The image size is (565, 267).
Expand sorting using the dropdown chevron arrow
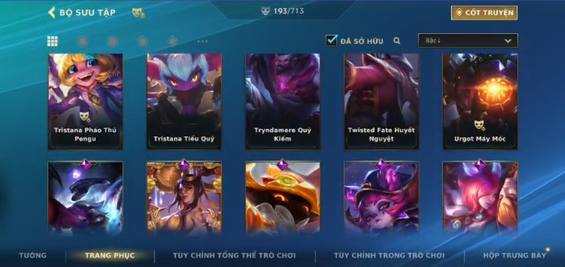508,41
